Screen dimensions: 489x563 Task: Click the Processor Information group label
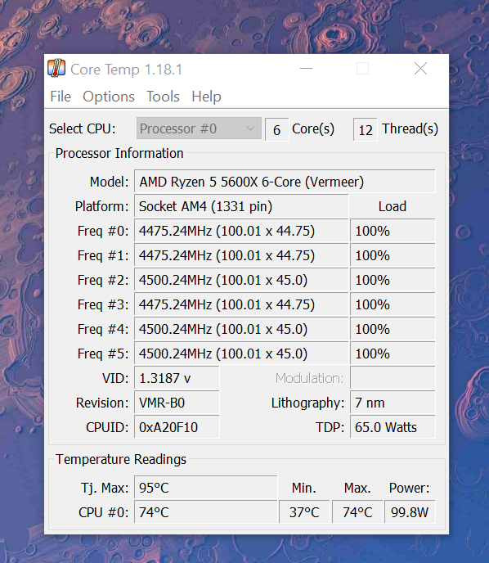coord(119,153)
